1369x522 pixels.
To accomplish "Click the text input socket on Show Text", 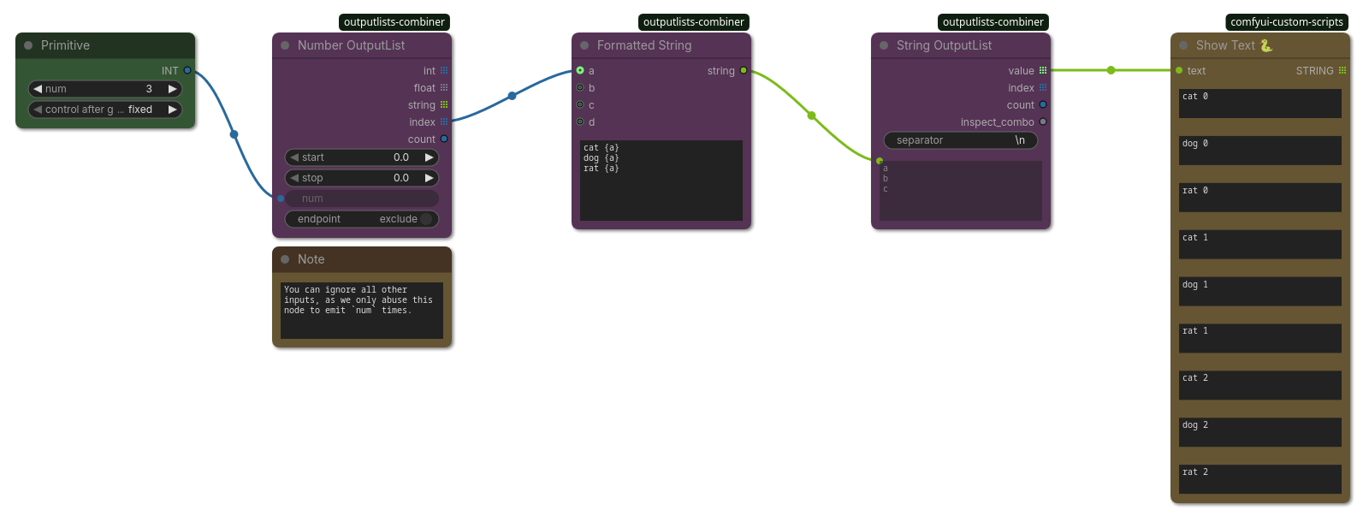I will click(1179, 70).
